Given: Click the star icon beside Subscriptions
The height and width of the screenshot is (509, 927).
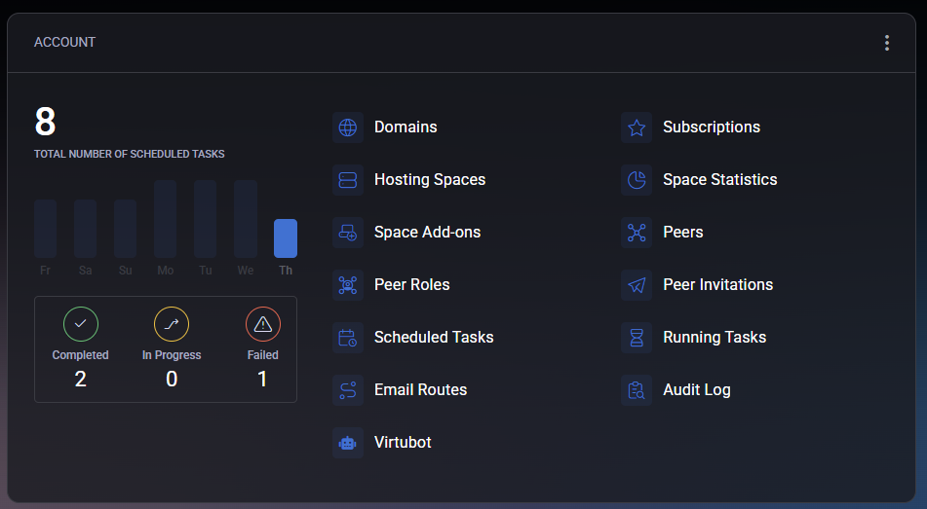Looking at the screenshot, I should pos(637,127).
